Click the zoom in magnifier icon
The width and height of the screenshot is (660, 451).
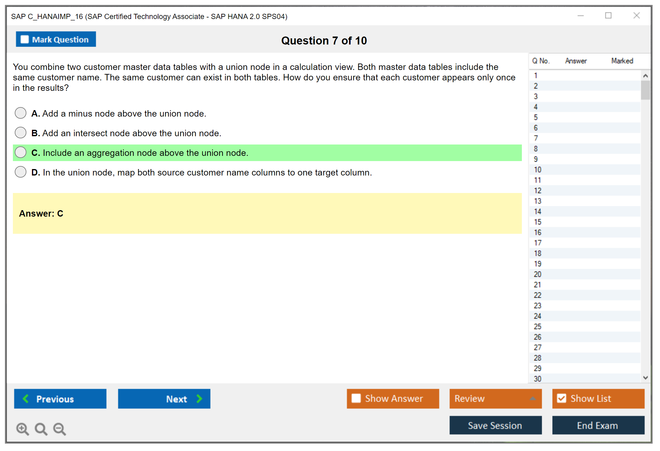pos(22,429)
